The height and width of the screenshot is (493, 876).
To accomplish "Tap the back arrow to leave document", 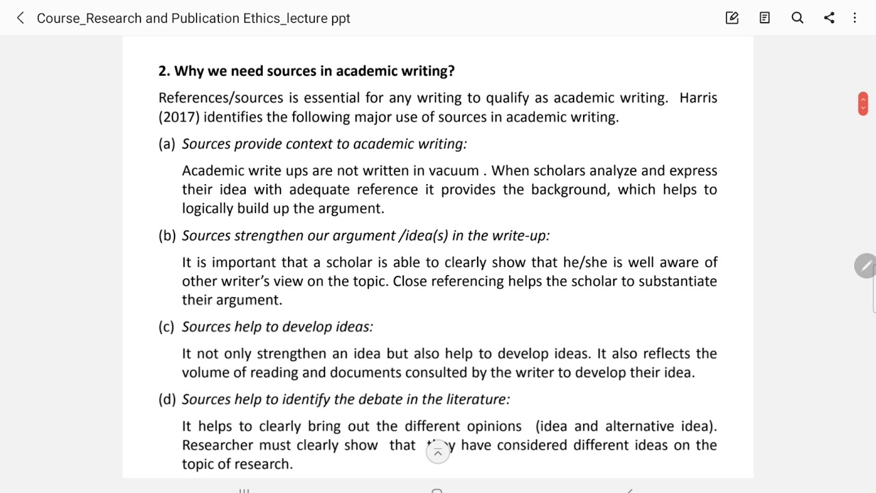I will 21,18.
